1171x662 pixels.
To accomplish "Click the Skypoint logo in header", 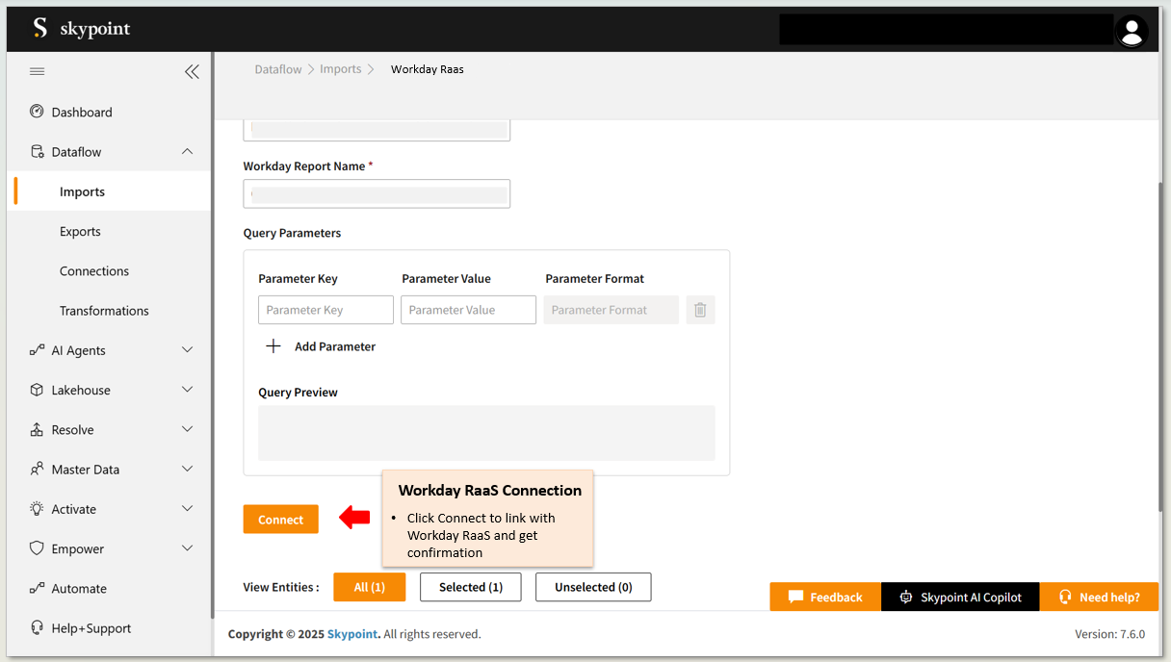I will [82, 29].
